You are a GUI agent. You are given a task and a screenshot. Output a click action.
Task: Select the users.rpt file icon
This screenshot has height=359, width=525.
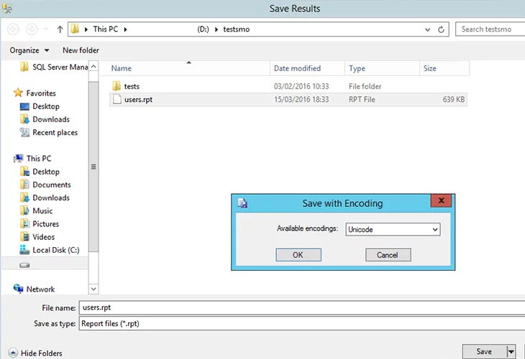pos(117,100)
